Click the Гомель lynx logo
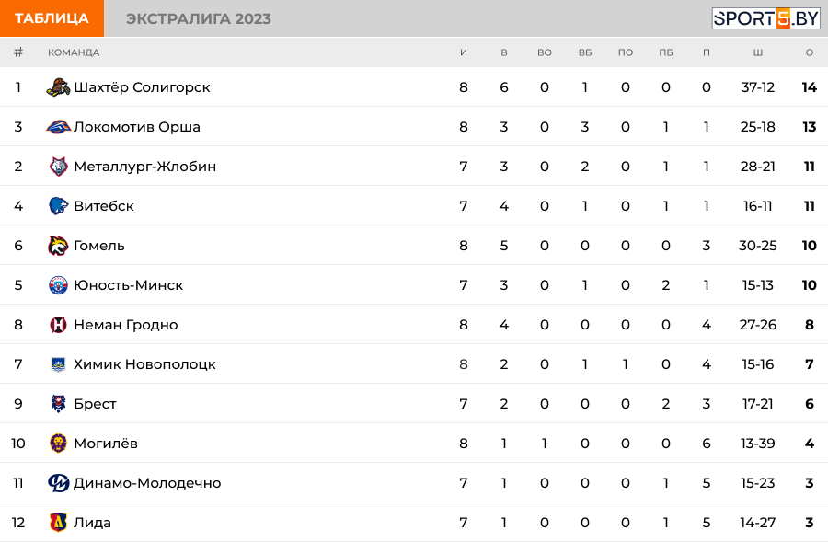 click(58, 246)
